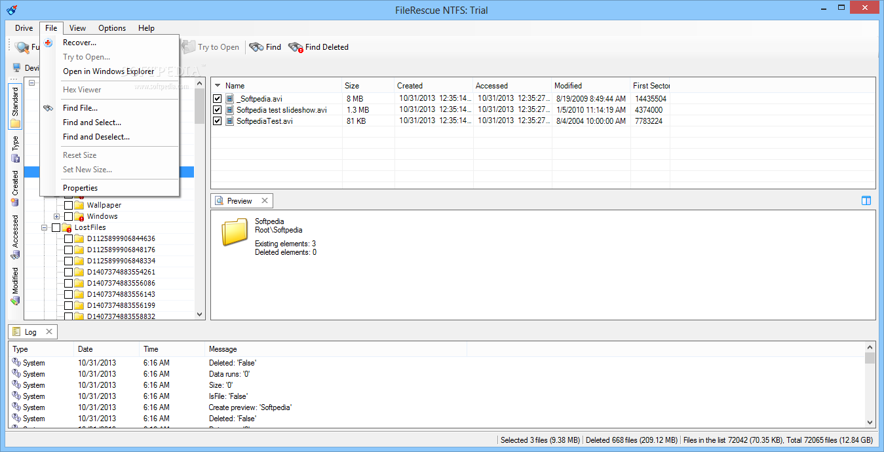Screen dimensions: 884x452
Task: Click the Devices computer icon
Action: coord(17,67)
